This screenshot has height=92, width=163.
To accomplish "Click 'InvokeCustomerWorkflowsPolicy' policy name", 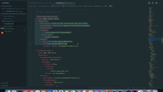I will pyautogui.click(x=67, y=78).
